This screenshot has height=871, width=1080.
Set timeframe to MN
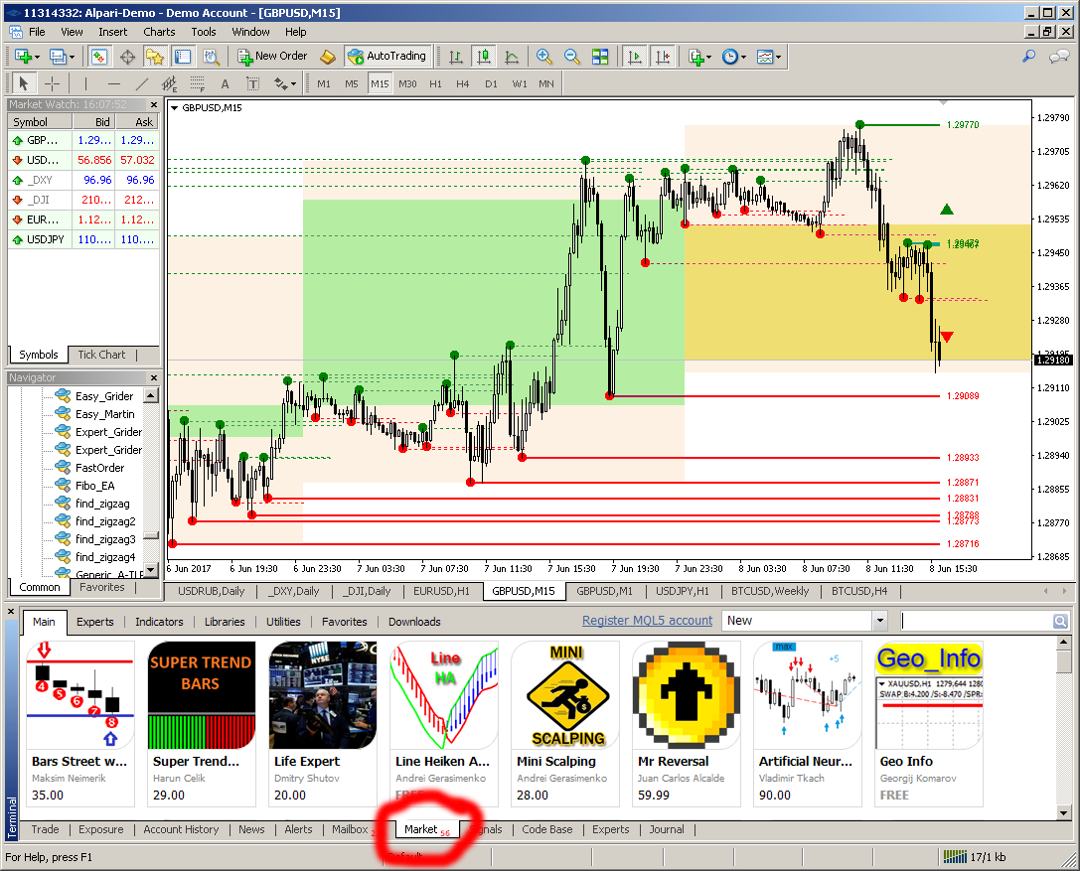(546, 84)
